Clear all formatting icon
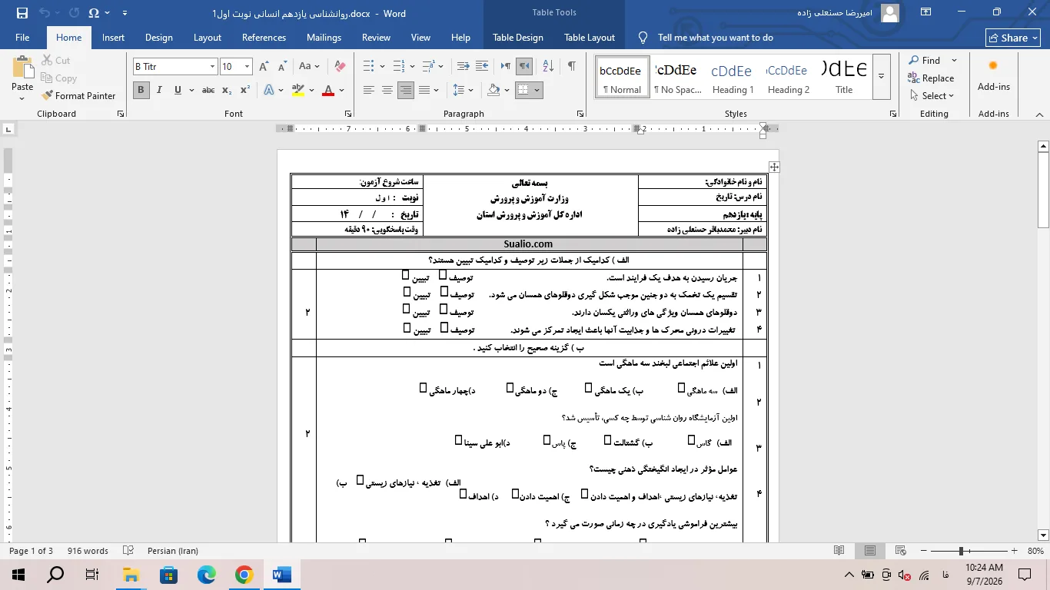Viewport: 1050px width, 590px height. (340, 67)
